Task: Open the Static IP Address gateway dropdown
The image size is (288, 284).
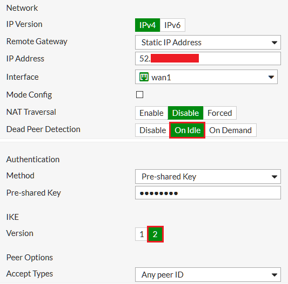Action: (208, 43)
